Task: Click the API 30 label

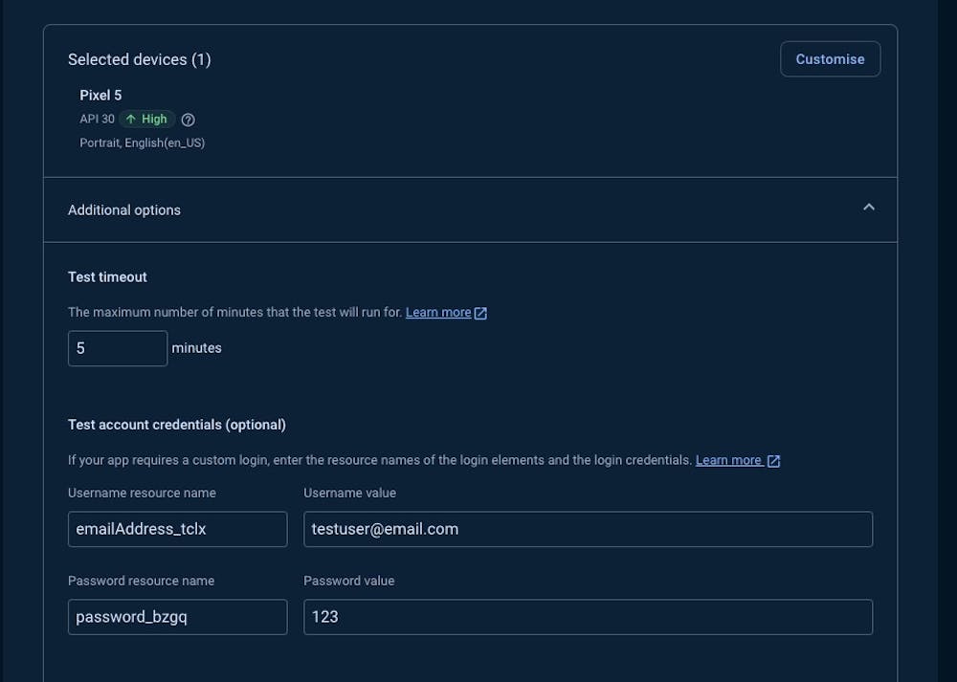Action: (97, 120)
